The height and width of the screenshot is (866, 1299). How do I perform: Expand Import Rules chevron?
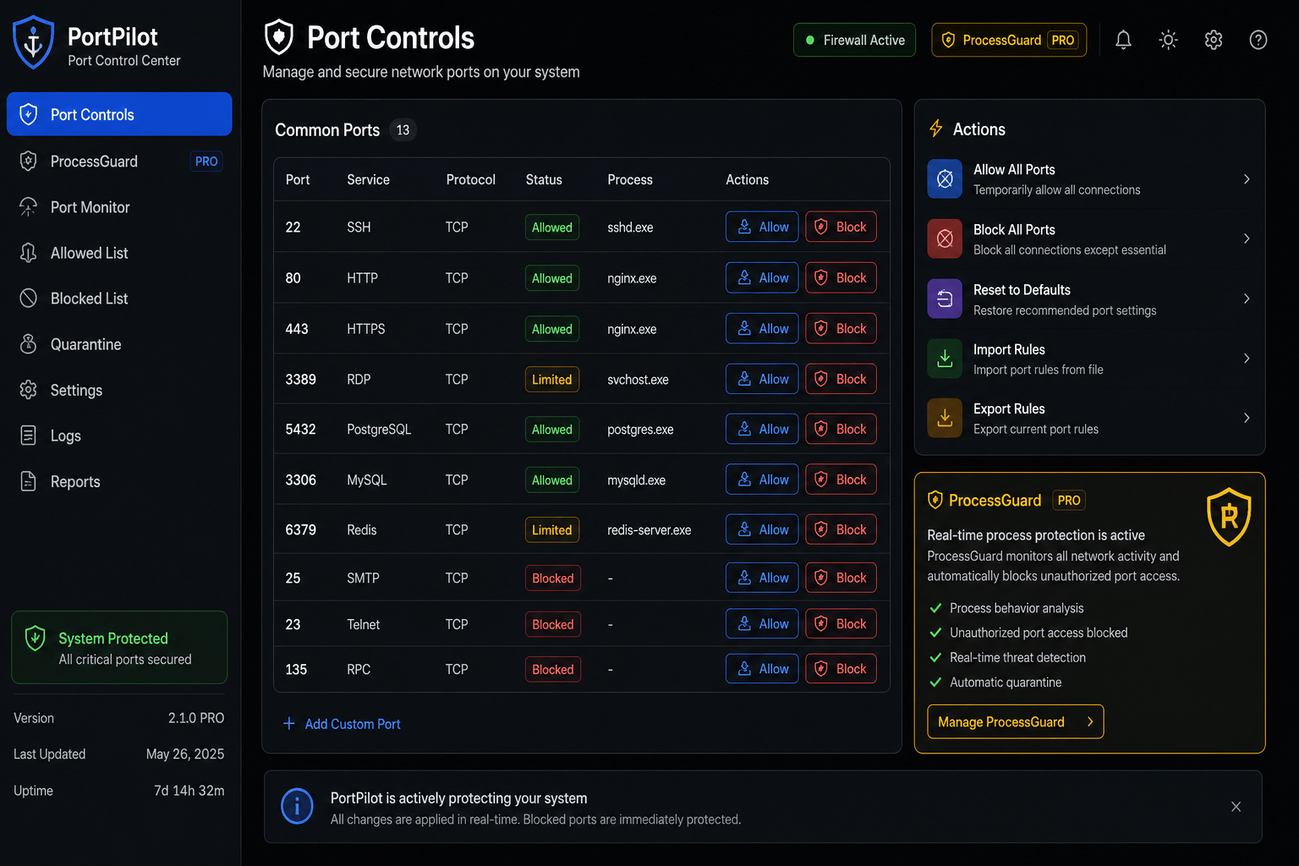(x=1247, y=359)
